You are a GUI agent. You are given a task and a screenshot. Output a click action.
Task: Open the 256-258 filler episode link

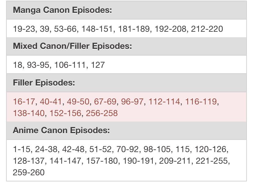pos(102,113)
